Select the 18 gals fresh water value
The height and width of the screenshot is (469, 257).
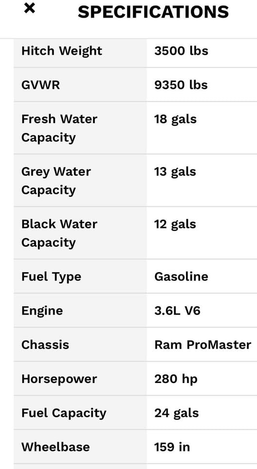coord(175,119)
